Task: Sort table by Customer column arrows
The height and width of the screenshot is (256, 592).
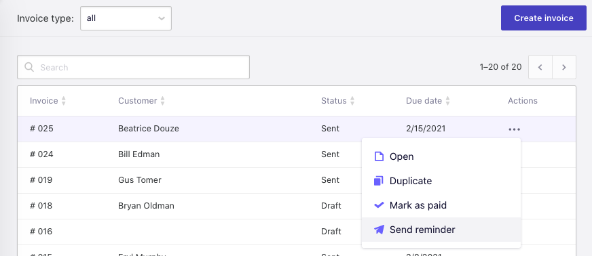Action: coord(162,101)
